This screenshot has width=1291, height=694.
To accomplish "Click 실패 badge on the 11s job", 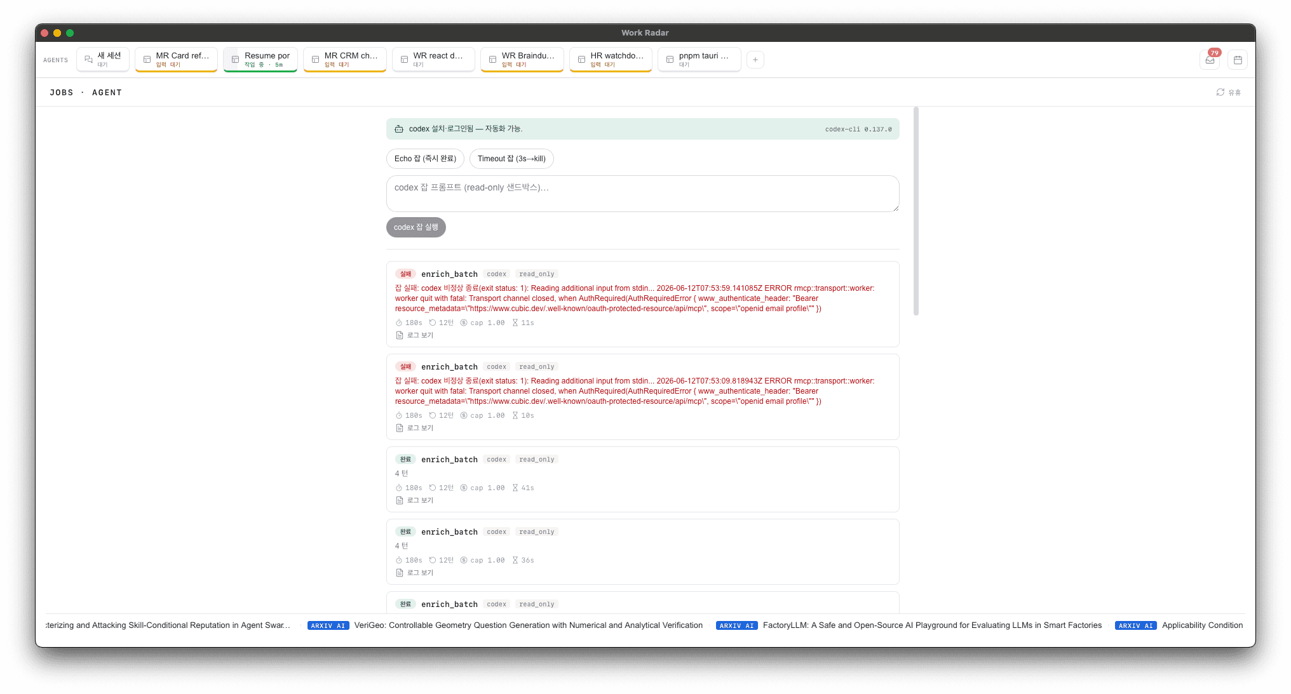I will point(405,274).
